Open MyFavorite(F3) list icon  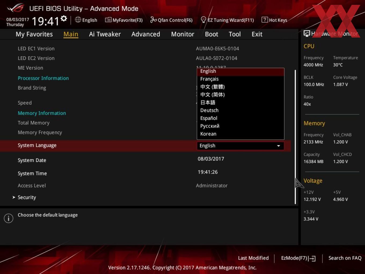[108, 20]
